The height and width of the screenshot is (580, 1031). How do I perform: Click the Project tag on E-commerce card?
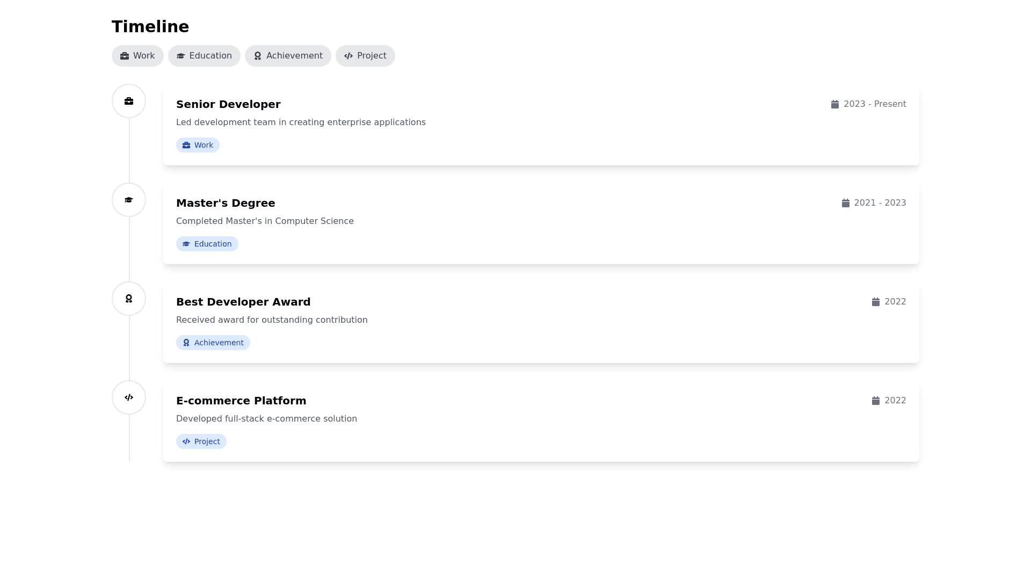click(201, 441)
